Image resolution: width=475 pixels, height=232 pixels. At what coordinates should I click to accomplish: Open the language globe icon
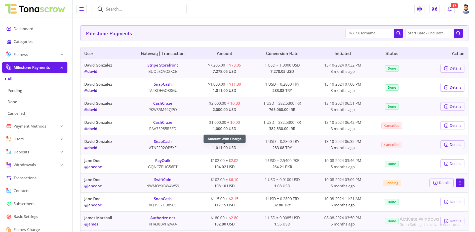point(419,9)
